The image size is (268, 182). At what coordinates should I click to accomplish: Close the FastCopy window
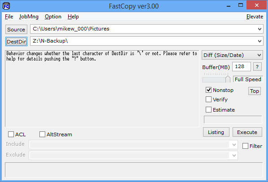tap(256, 5)
